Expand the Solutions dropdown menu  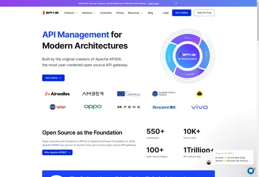coord(89,13)
